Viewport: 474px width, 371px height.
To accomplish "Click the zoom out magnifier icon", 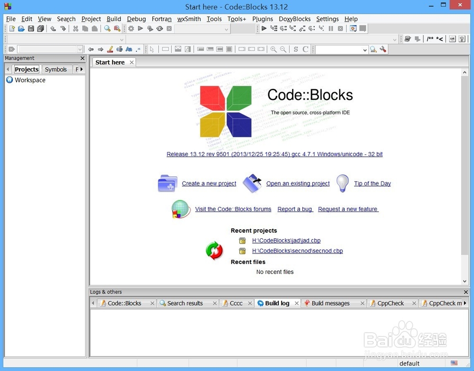I will 283,49.
